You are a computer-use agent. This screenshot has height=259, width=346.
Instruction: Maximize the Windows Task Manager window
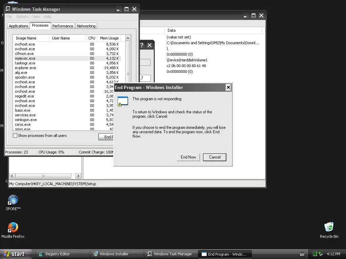pyautogui.click(x=126, y=9)
